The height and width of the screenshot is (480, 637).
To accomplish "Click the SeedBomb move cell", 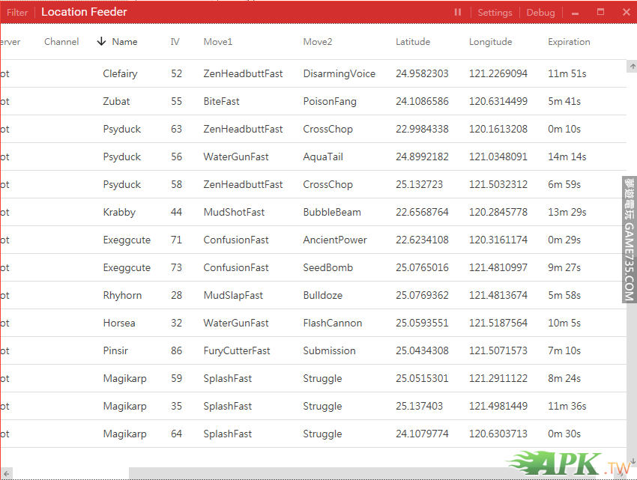I will pos(327,267).
